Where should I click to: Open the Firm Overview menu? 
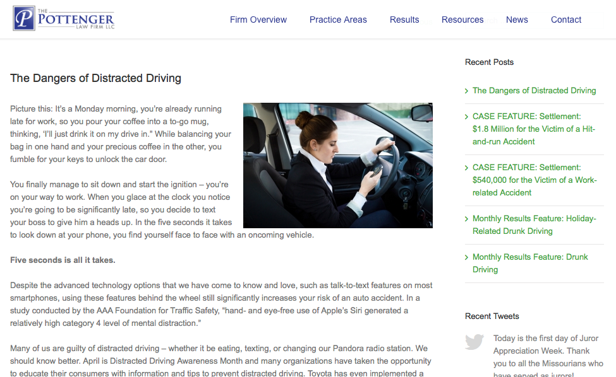(x=258, y=20)
